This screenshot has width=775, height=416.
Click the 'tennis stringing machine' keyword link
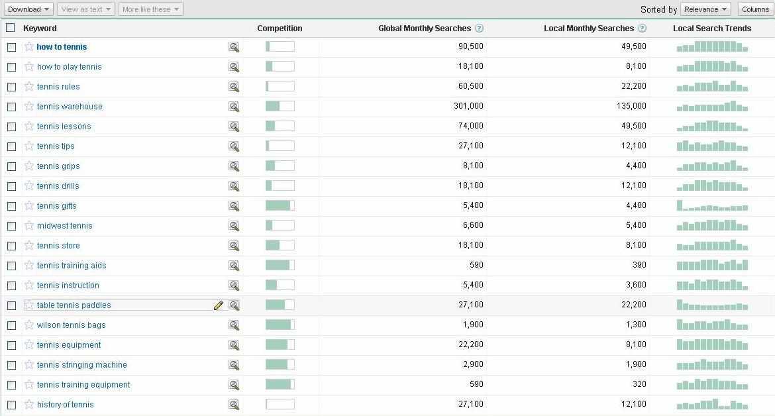coord(81,365)
